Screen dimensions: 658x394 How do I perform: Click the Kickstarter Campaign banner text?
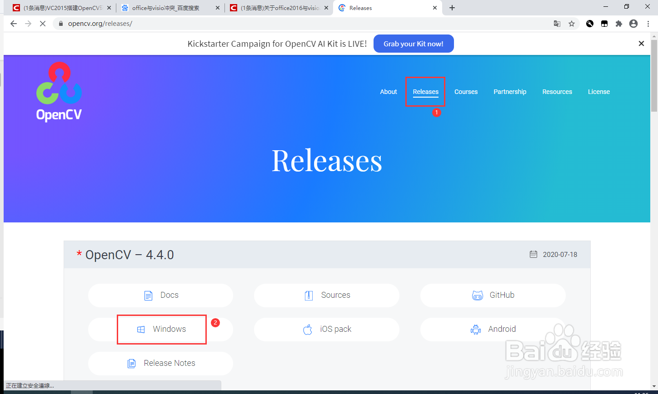coord(277,44)
